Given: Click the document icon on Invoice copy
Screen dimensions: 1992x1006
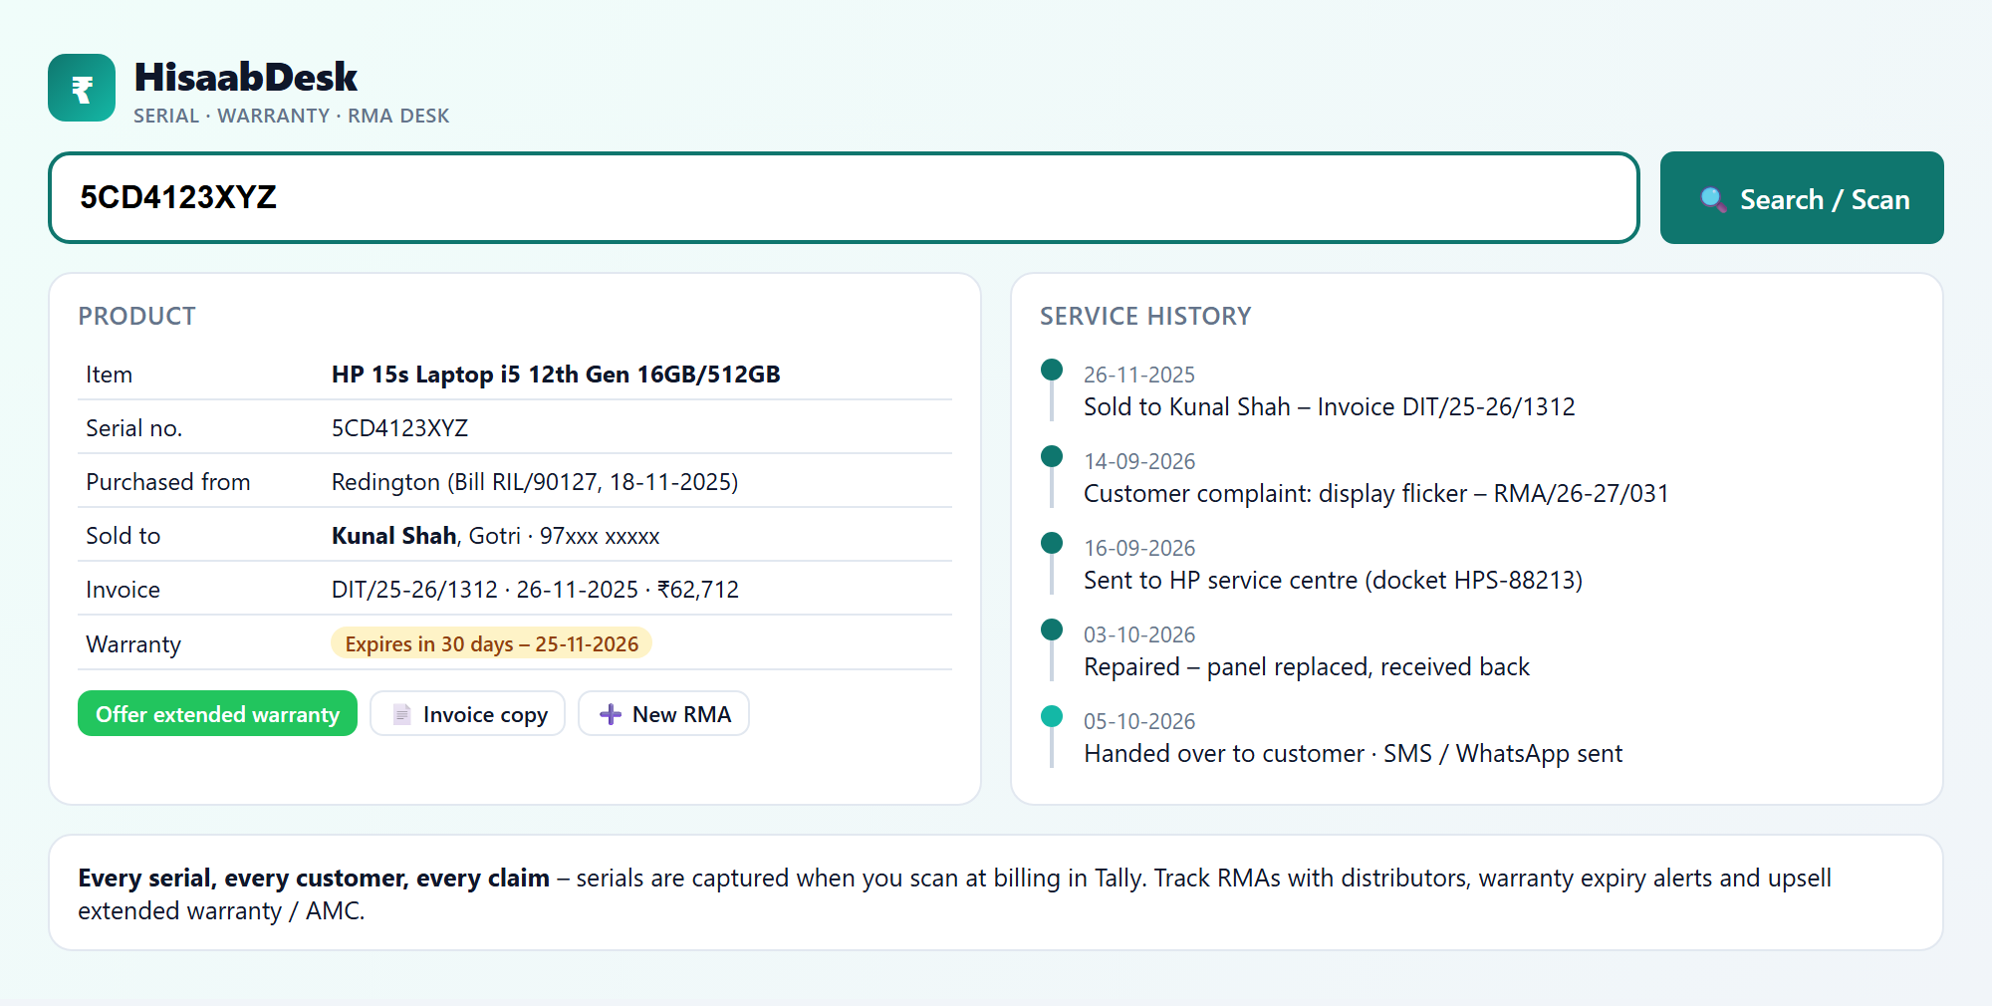Looking at the screenshot, I should (x=402, y=714).
